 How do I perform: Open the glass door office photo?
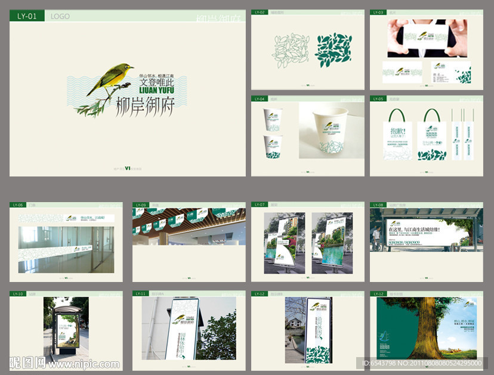66,249
